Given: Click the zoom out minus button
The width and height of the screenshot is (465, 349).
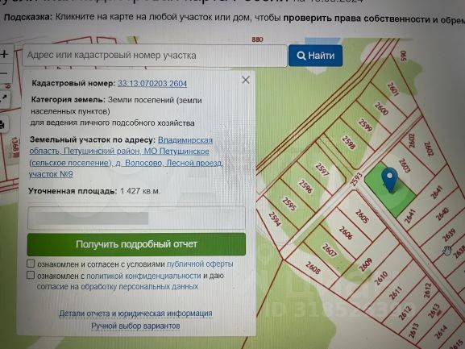Looking at the screenshot, I should click(4, 73).
